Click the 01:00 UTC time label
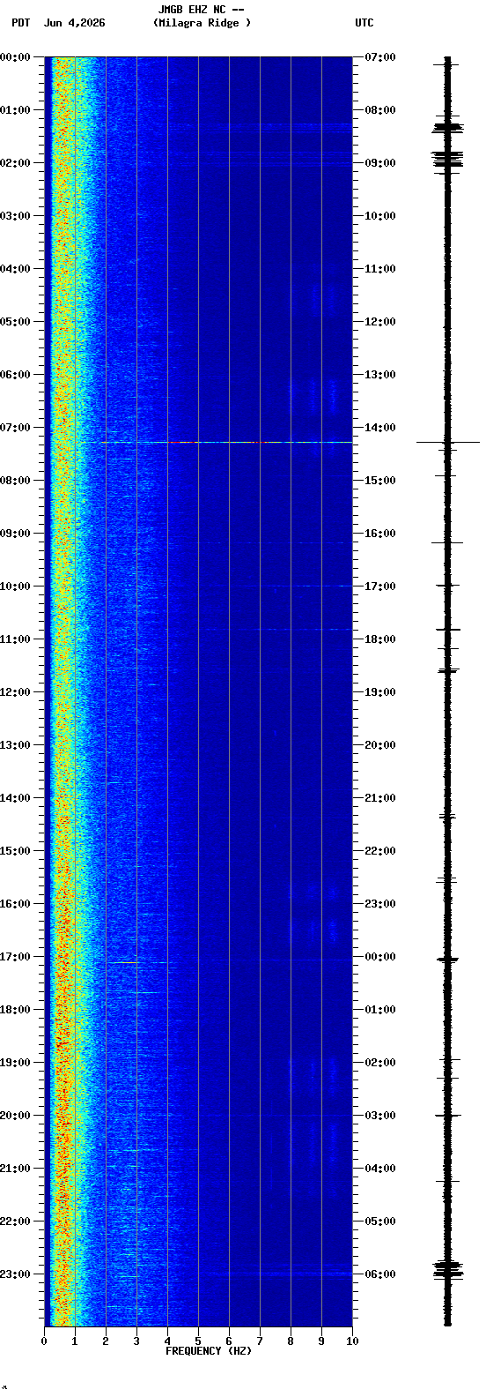This screenshot has width=486, height=1397. tap(380, 1010)
